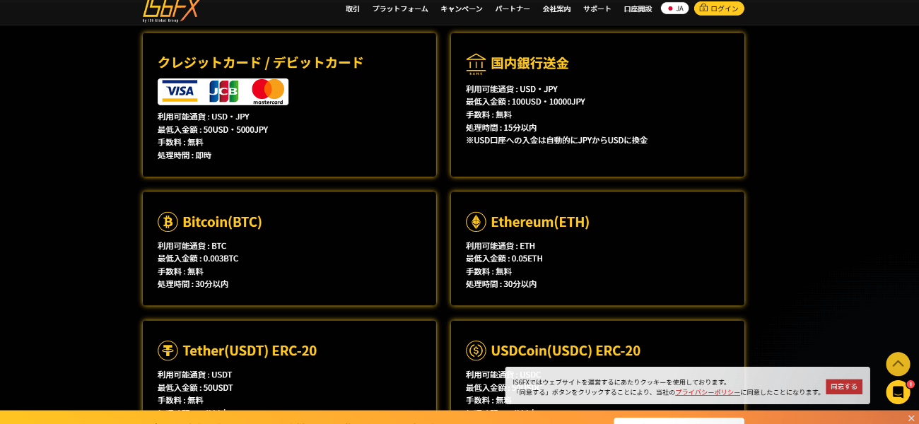Open the パートナー menu
This screenshot has height=424, width=919.
513,8
